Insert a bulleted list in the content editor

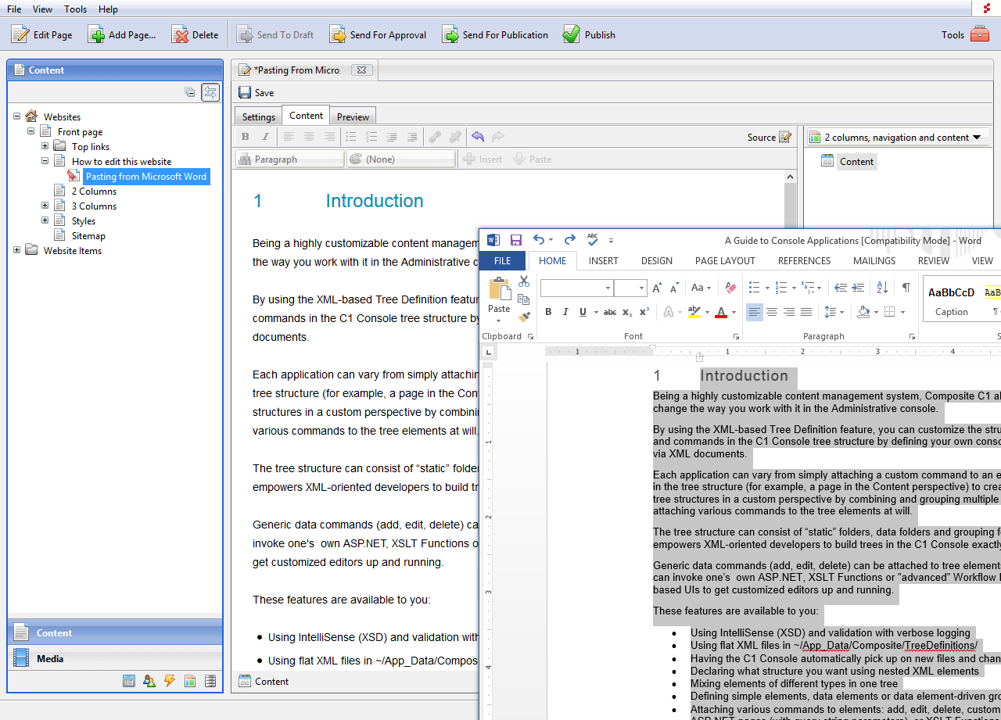[x=352, y=136]
